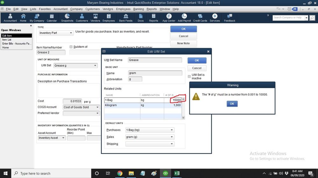Open Excel from the taskbar
Screen dimensions: 318x178
pos(177,173)
